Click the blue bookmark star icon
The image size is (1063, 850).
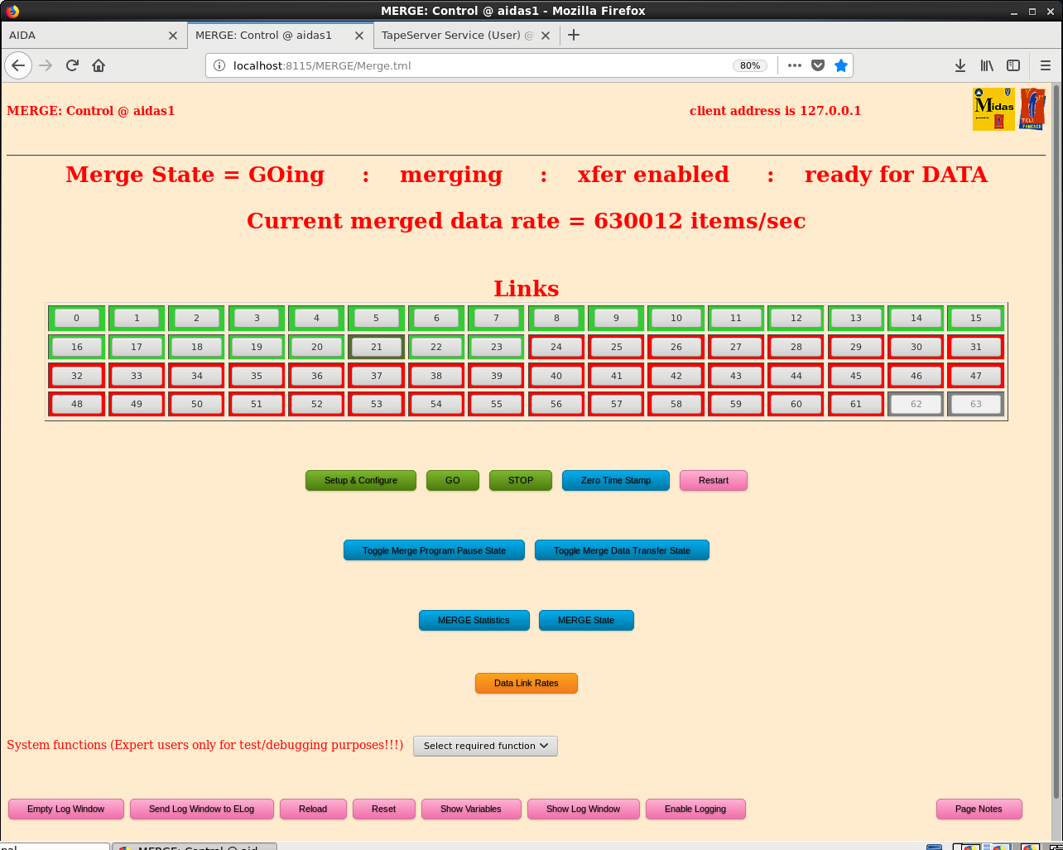coord(841,65)
